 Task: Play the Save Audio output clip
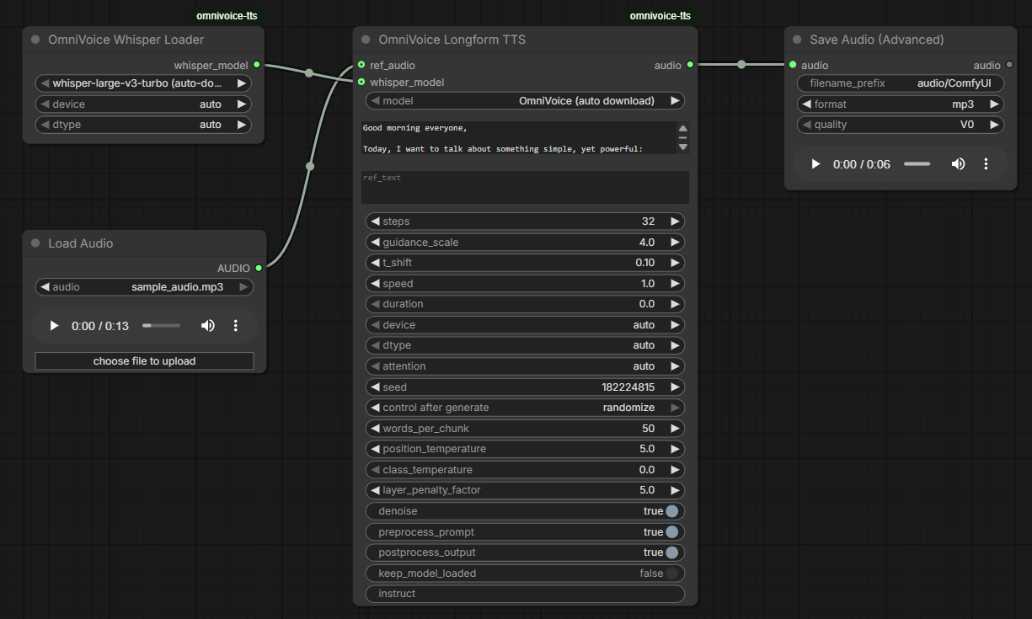[x=815, y=164]
